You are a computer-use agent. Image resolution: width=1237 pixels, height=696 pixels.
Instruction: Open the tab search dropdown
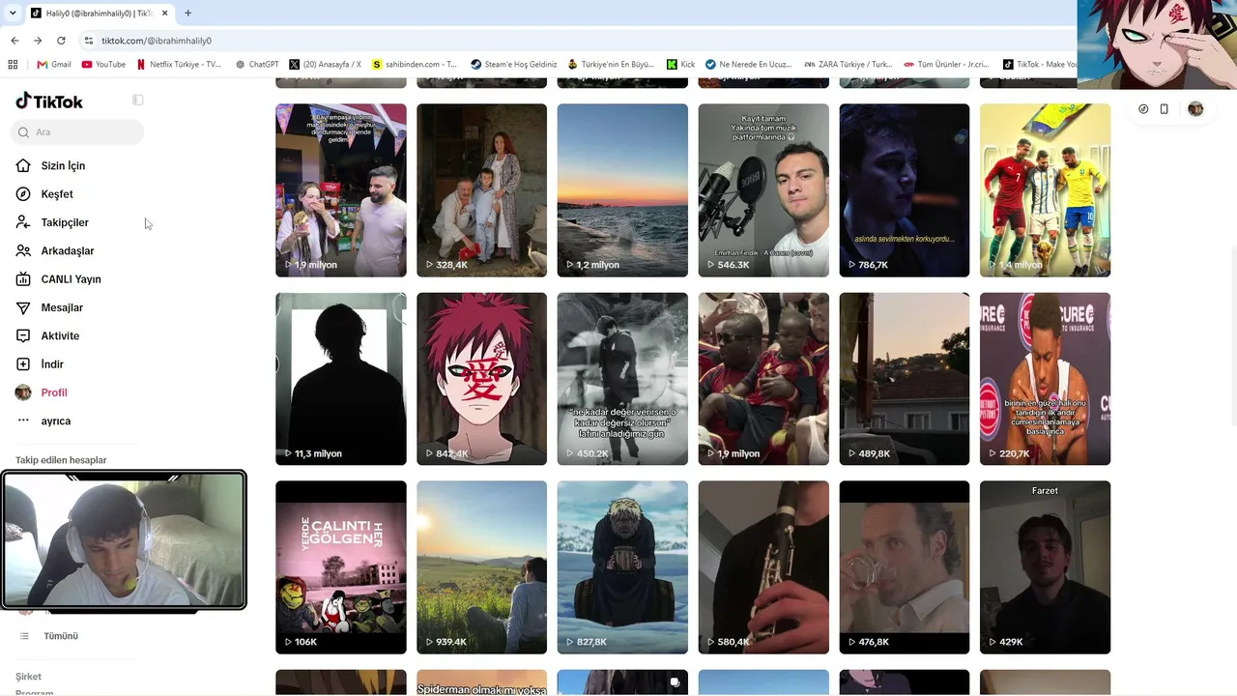13,14
